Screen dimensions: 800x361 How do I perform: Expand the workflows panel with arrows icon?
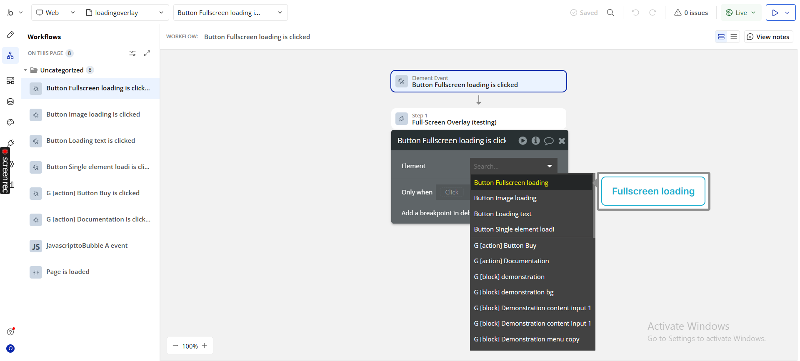(147, 53)
